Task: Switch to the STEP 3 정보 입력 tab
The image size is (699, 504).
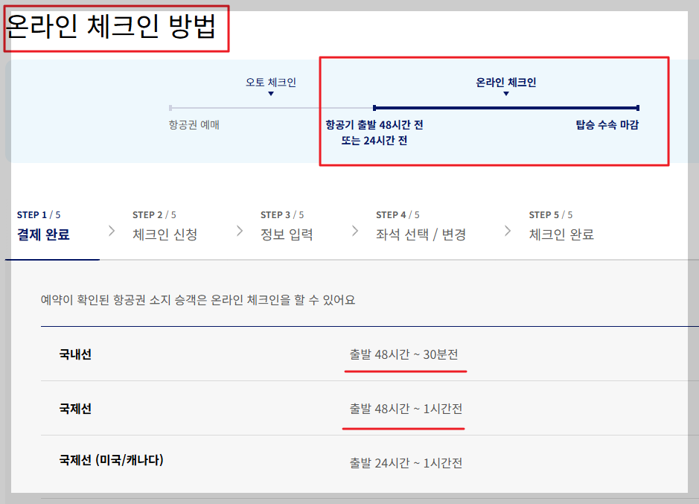Action: [x=287, y=226]
